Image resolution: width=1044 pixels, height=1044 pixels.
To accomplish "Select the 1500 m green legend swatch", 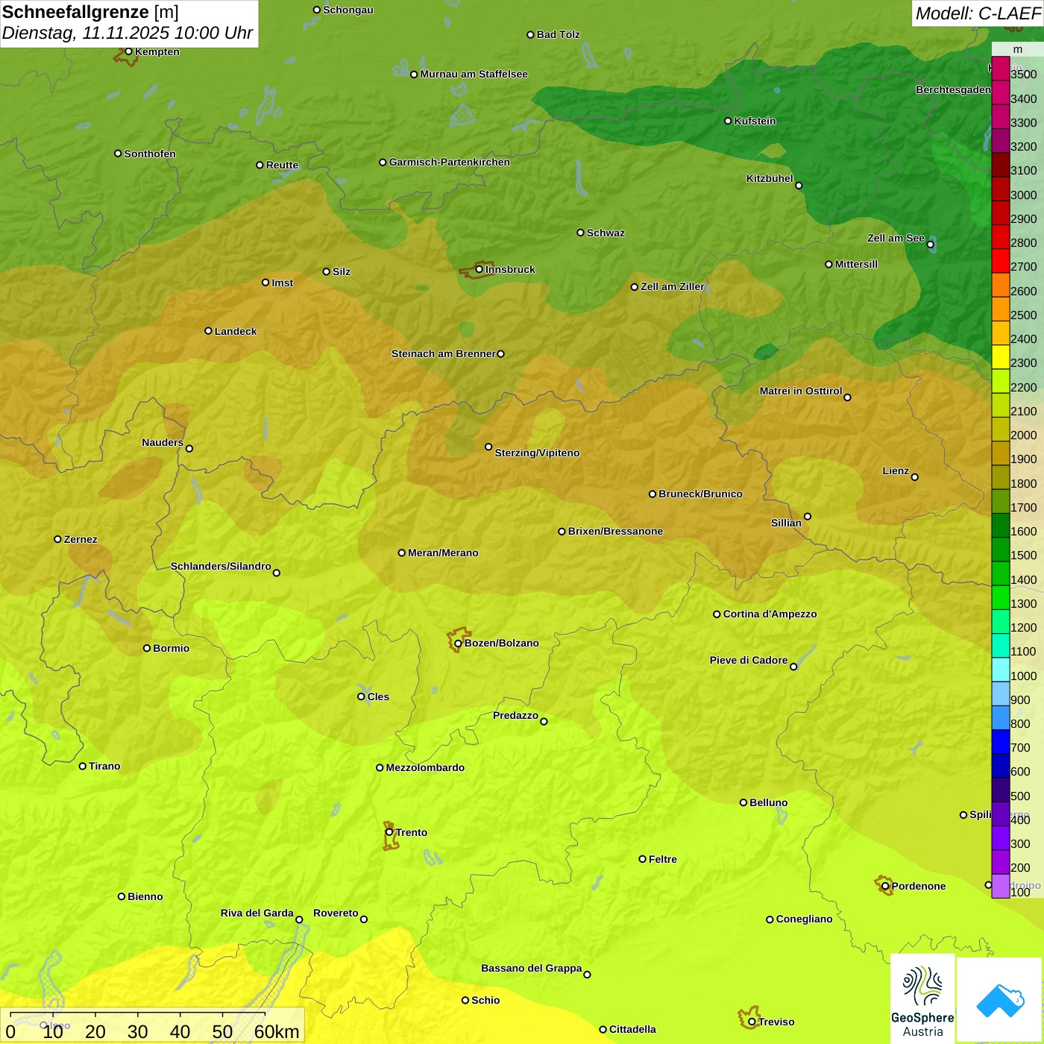I will 1001,550.
